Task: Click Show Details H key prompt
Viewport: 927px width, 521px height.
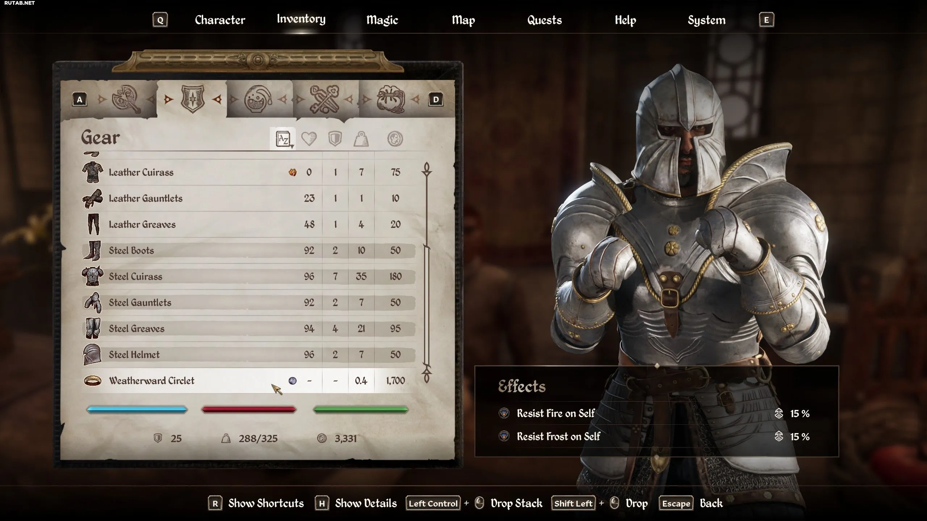Action: click(x=356, y=503)
